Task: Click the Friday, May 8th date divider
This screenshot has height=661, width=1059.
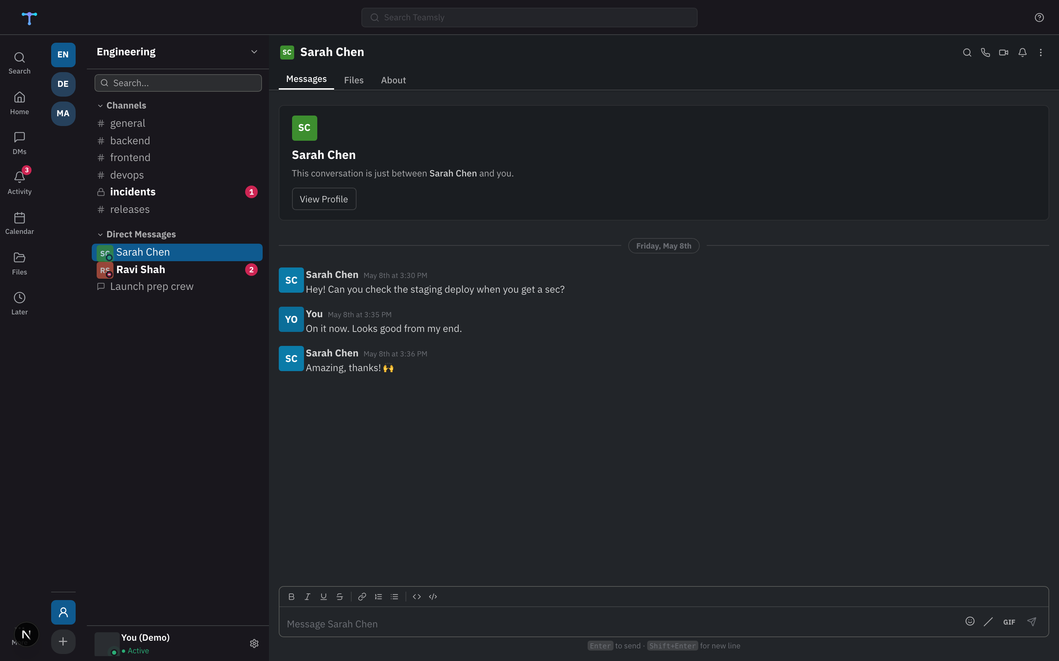Action: (x=663, y=246)
